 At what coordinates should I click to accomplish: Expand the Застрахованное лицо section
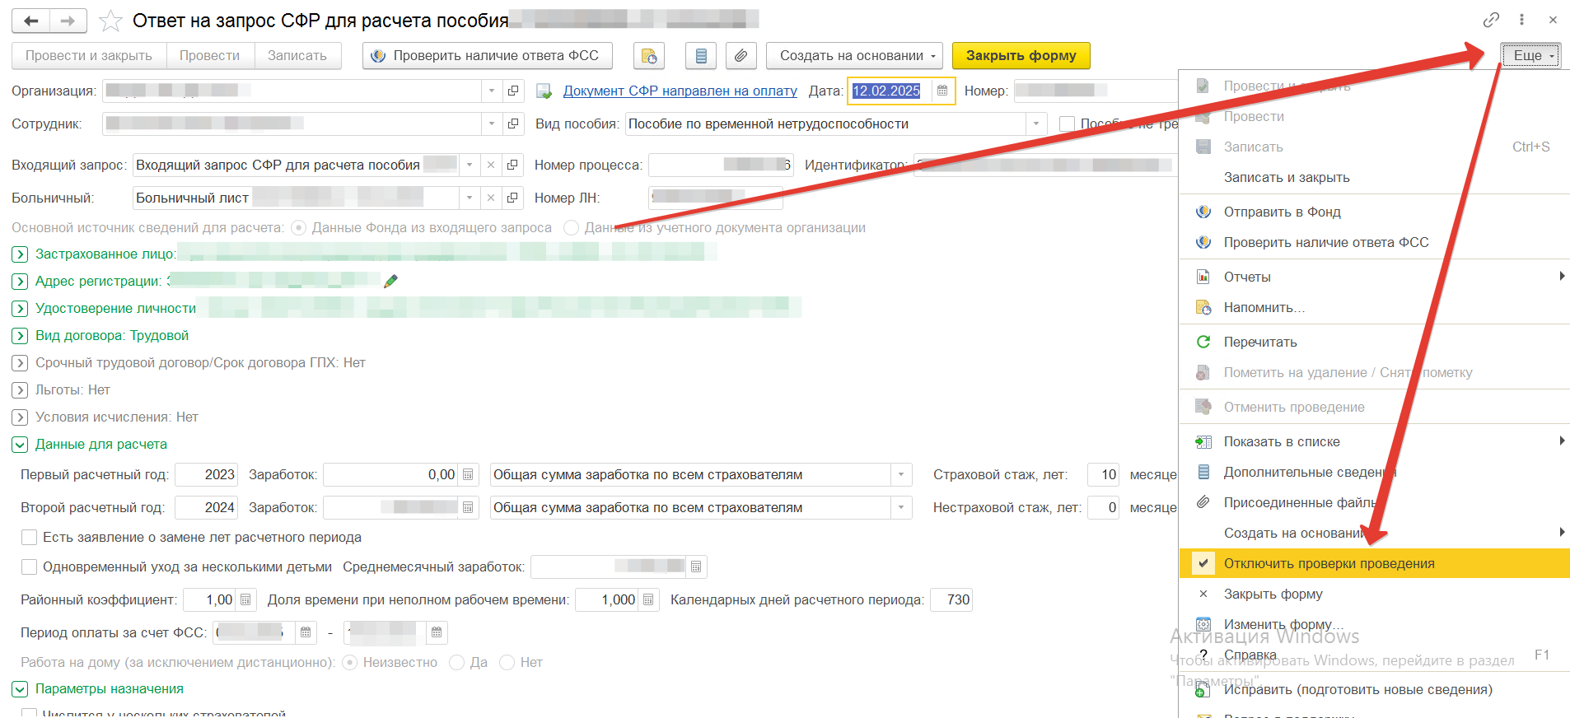coord(20,254)
